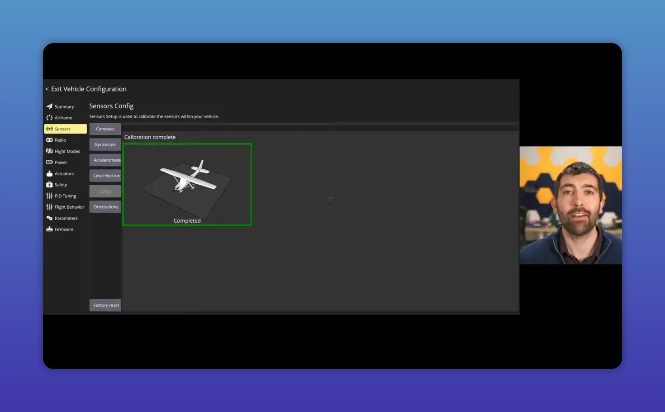The image size is (665, 412).
Task: Open the Firmware download icon
Action: pyautogui.click(x=49, y=230)
